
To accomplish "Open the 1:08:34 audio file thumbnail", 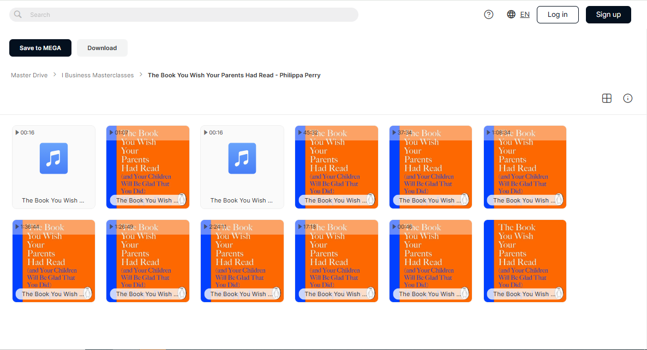I will click(525, 167).
